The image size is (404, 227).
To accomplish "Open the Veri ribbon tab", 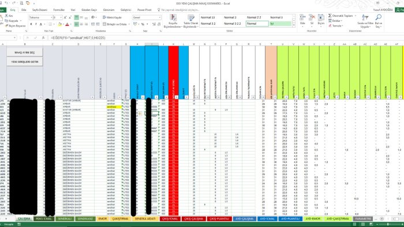I will [73, 10].
